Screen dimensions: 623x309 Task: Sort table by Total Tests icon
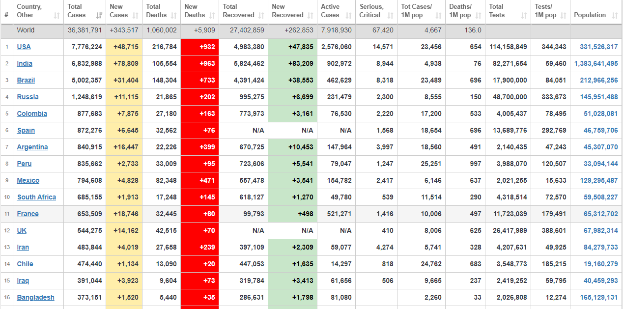[524, 16]
